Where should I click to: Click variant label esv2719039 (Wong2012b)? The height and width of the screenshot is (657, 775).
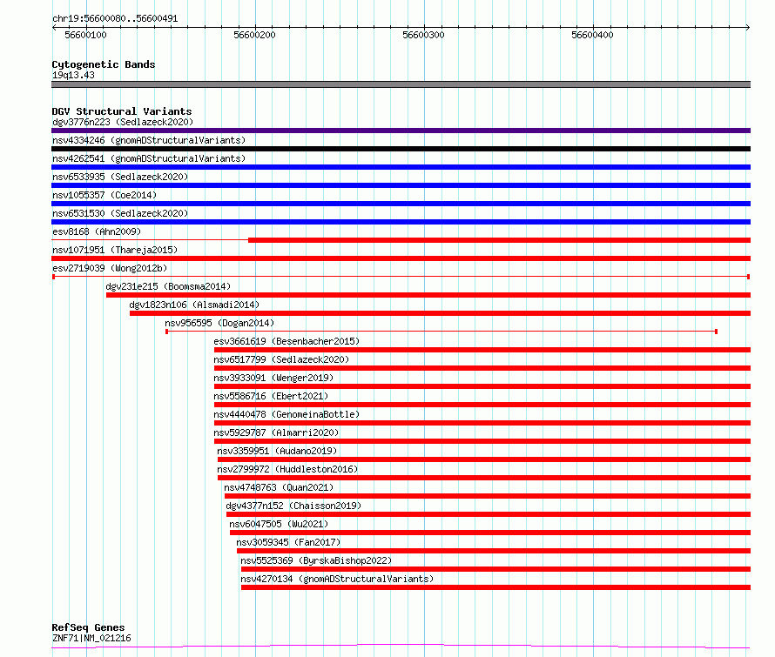coord(110,268)
